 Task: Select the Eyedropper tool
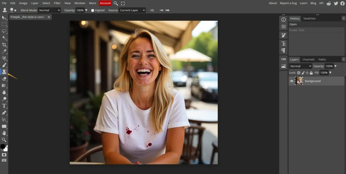point(4,51)
